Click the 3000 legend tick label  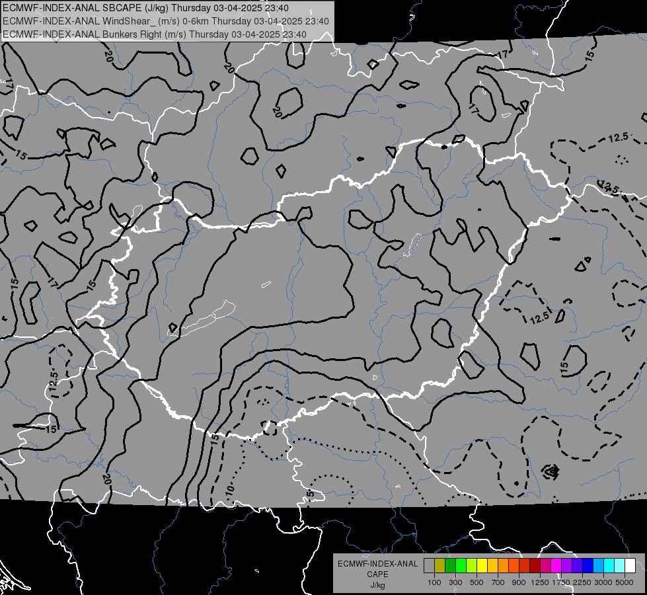click(x=603, y=582)
